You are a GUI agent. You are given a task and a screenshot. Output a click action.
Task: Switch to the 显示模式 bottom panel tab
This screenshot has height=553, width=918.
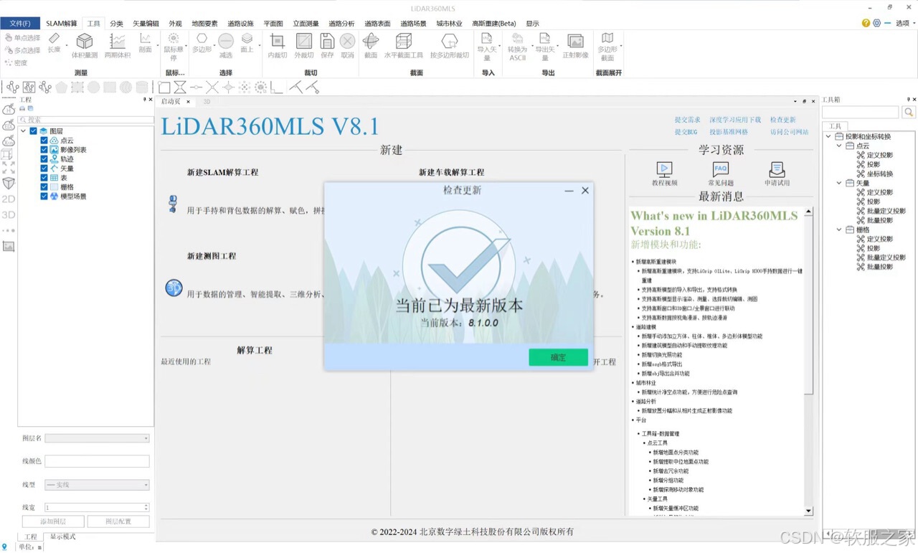[x=62, y=537]
